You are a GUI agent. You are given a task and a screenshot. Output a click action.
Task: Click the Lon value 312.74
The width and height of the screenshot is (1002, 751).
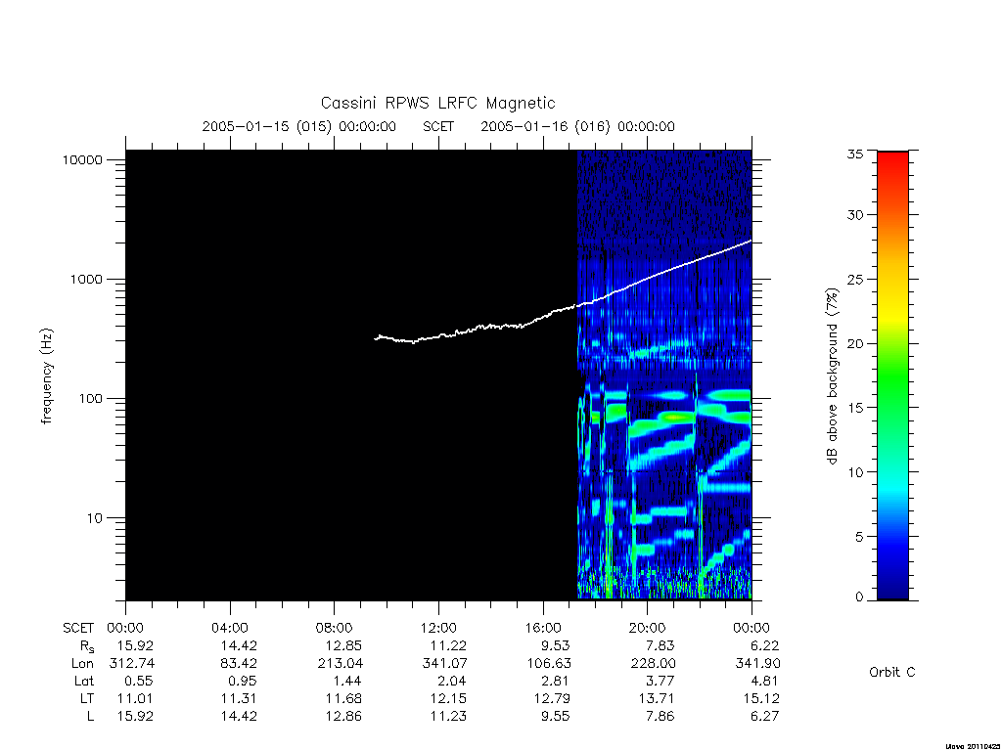132,663
